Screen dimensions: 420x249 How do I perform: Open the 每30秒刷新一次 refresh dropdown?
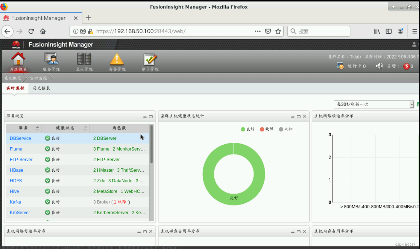pyautogui.click(x=374, y=104)
